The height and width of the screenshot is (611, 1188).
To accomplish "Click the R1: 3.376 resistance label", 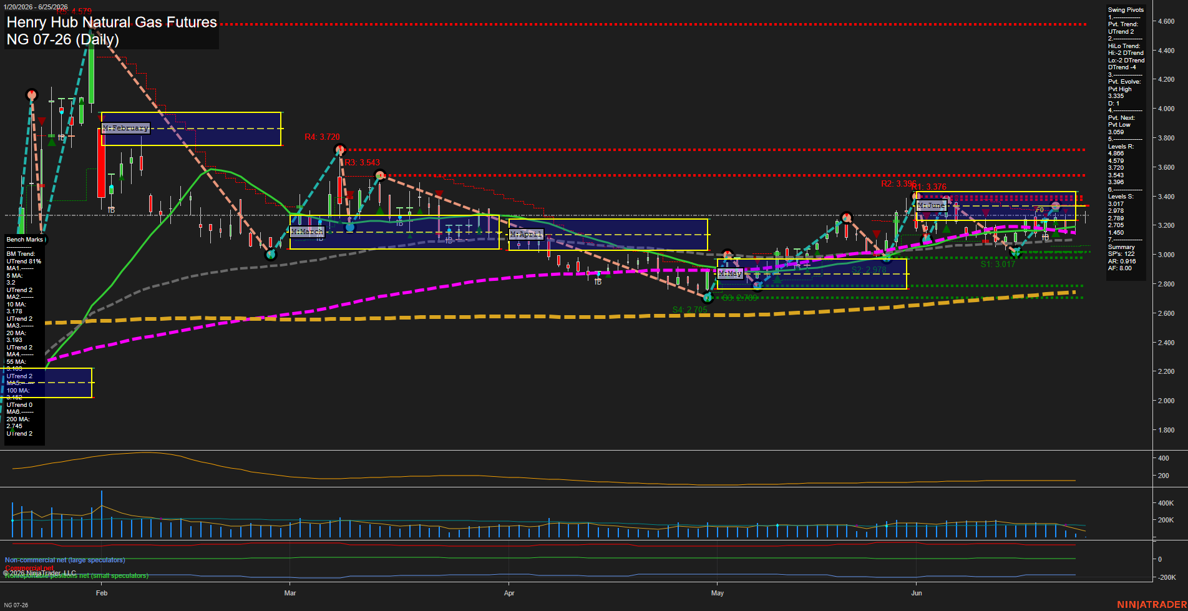I will click(x=929, y=187).
